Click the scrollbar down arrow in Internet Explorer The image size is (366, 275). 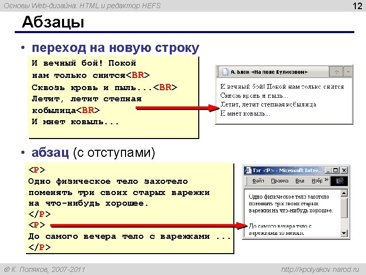[x=344, y=233]
